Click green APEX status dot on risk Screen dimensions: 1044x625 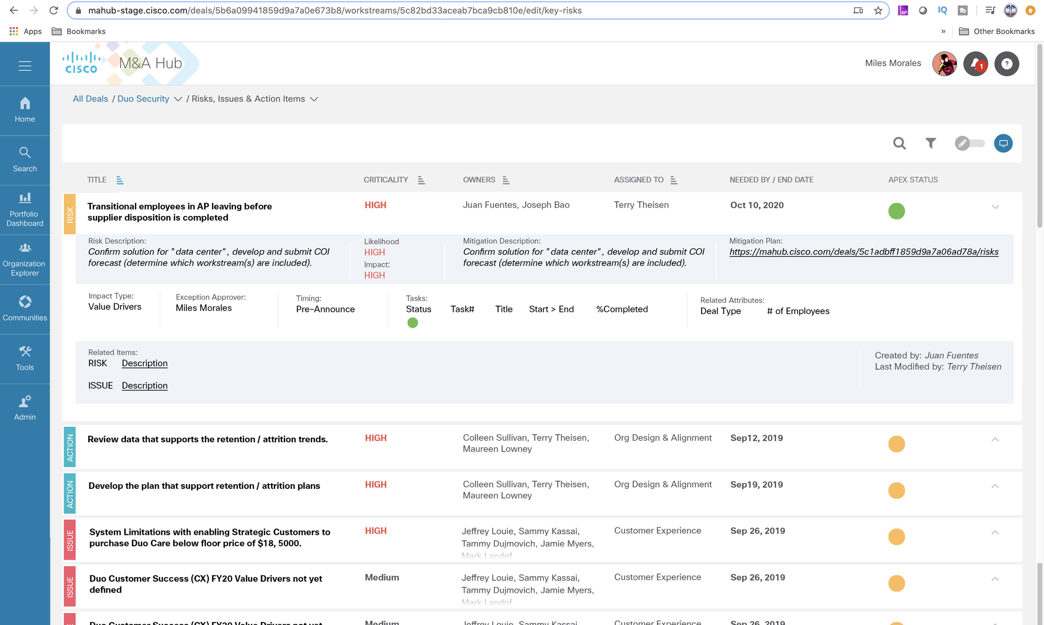(x=896, y=211)
